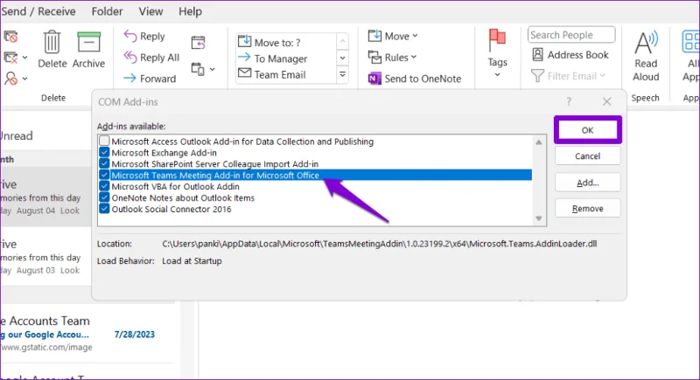
Task: Uncheck Microsoft Teams Meeting Add-in checkbox
Action: 104,175
